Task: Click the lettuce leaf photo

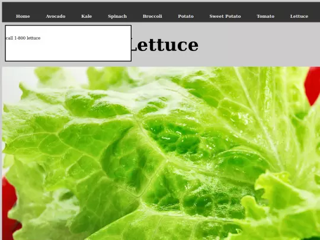Action: tap(161, 153)
